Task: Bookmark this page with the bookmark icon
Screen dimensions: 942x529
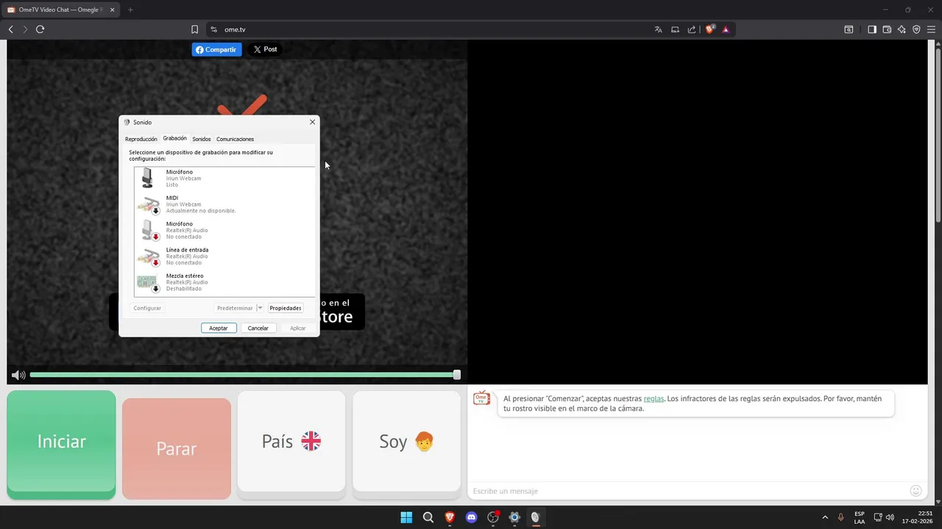Action: [194, 29]
